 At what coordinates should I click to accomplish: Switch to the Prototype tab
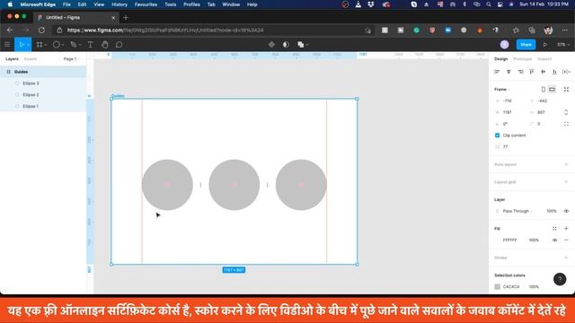[522, 59]
